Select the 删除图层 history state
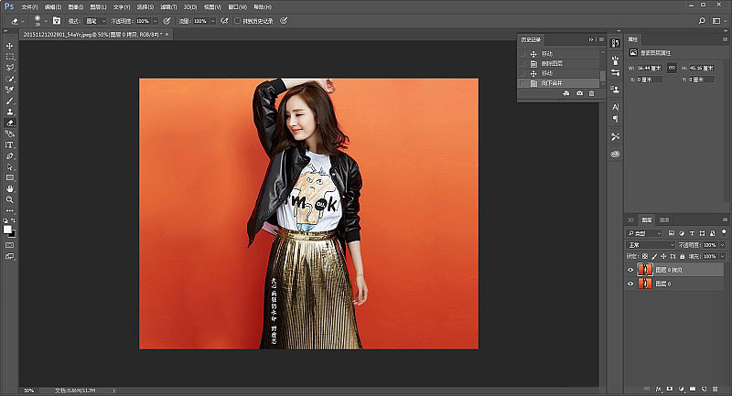 click(554, 63)
